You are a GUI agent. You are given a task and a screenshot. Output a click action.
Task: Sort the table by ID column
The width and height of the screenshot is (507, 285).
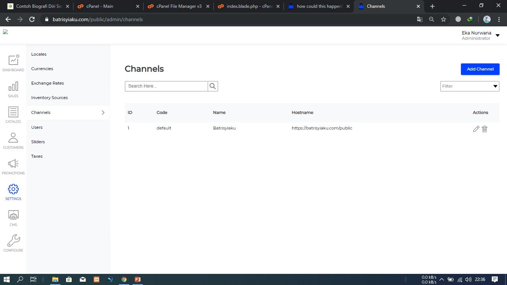tap(130, 112)
